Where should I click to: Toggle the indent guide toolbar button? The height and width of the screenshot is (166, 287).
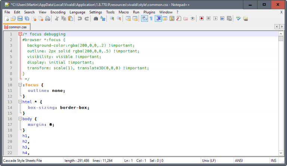coord(158,18)
